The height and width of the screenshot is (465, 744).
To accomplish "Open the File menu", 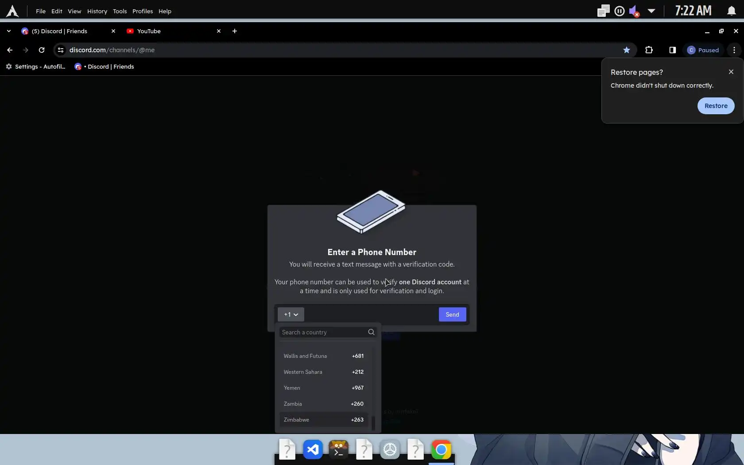I will 41,11.
